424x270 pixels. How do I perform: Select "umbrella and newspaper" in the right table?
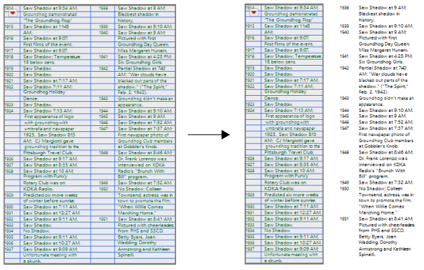[290, 129]
